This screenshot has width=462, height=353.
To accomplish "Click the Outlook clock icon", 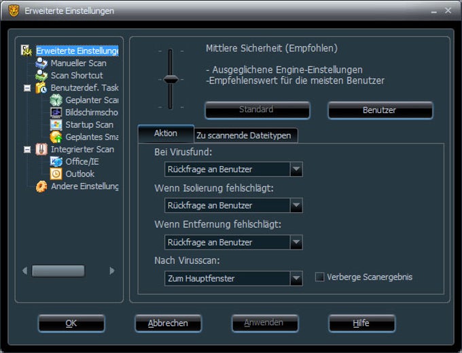I will coord(56,174).
